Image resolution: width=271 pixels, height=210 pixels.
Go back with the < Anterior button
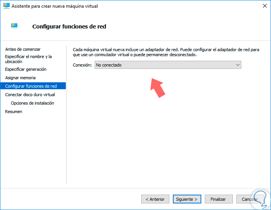pos(155,199)
